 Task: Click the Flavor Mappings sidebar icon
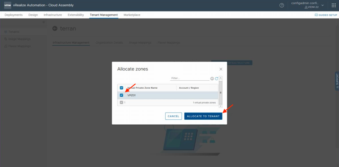click(x=6, y=46)
